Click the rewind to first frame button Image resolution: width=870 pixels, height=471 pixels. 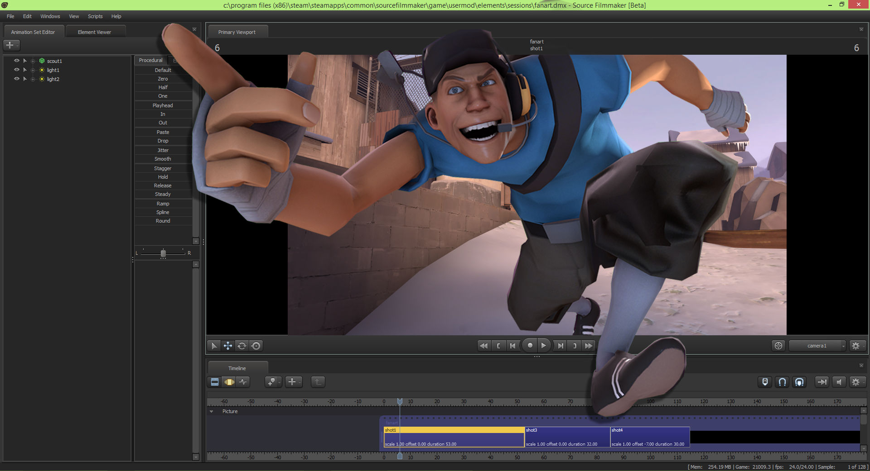[x=484, y=346]
